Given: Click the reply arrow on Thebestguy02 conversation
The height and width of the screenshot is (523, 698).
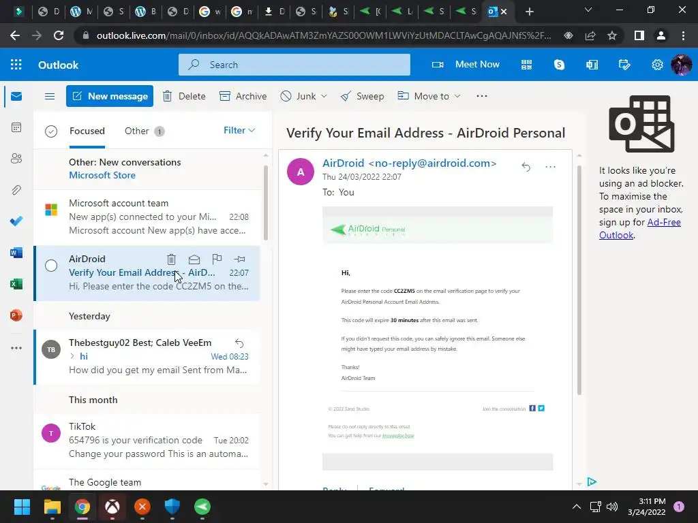Looking at the screenshot, I should [239, 343].
